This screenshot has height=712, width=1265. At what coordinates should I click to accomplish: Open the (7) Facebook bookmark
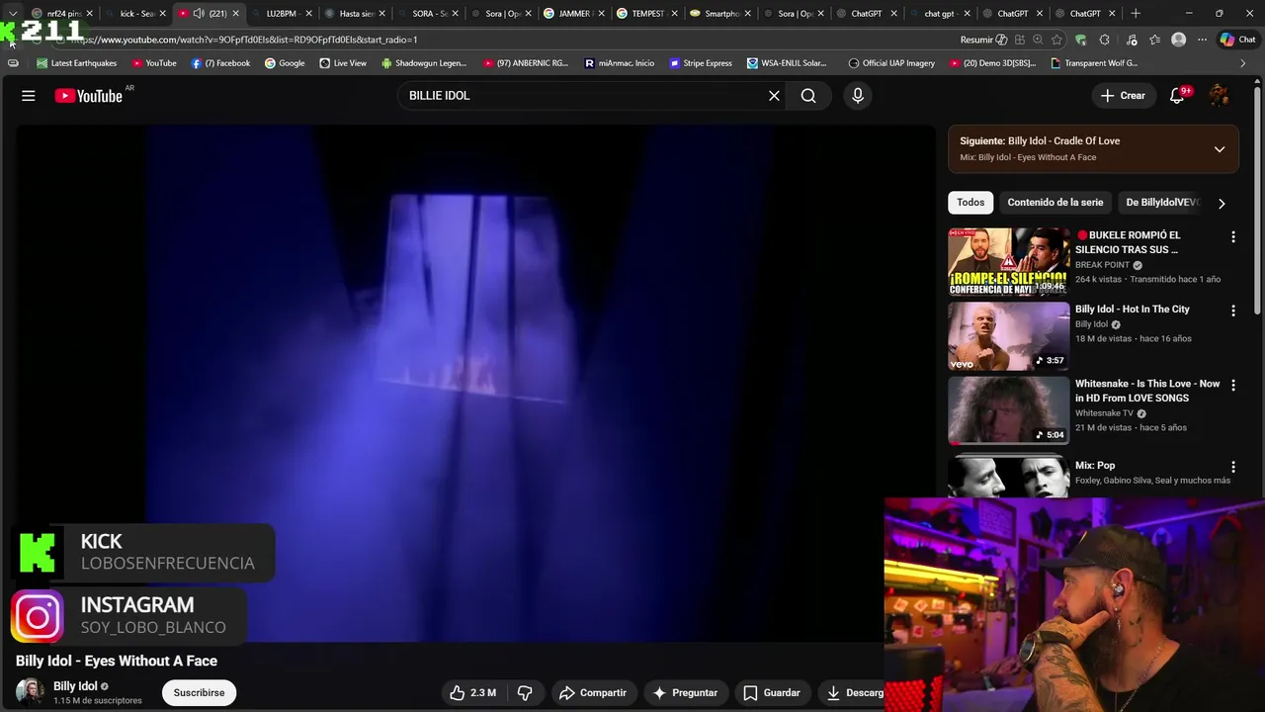pos(220,63)
